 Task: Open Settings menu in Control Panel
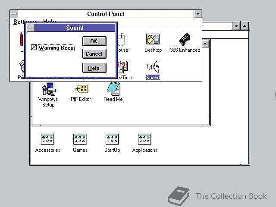(25, 22)
